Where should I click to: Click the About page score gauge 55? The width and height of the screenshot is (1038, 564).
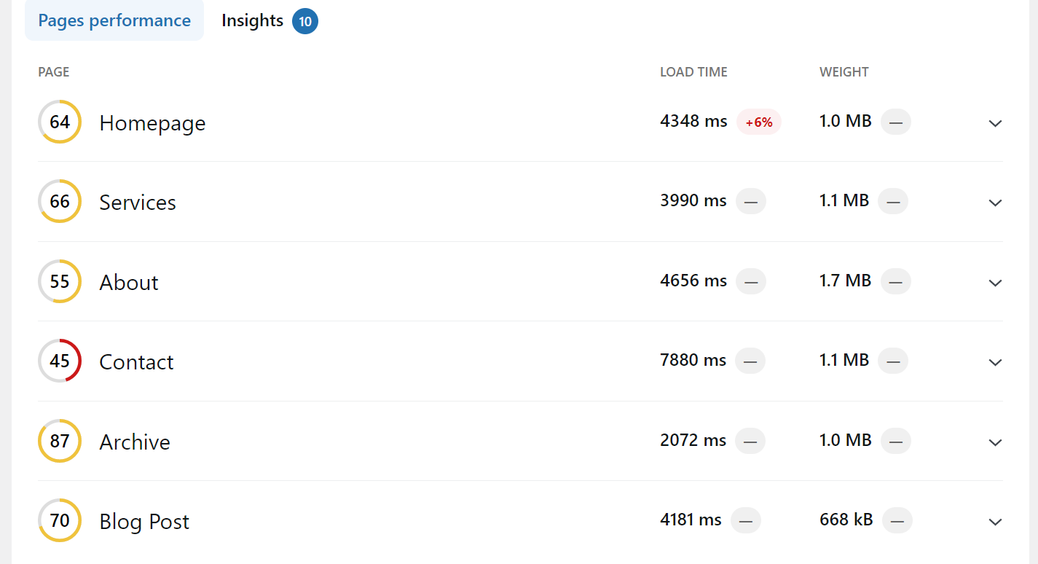[x=60, y=281]
